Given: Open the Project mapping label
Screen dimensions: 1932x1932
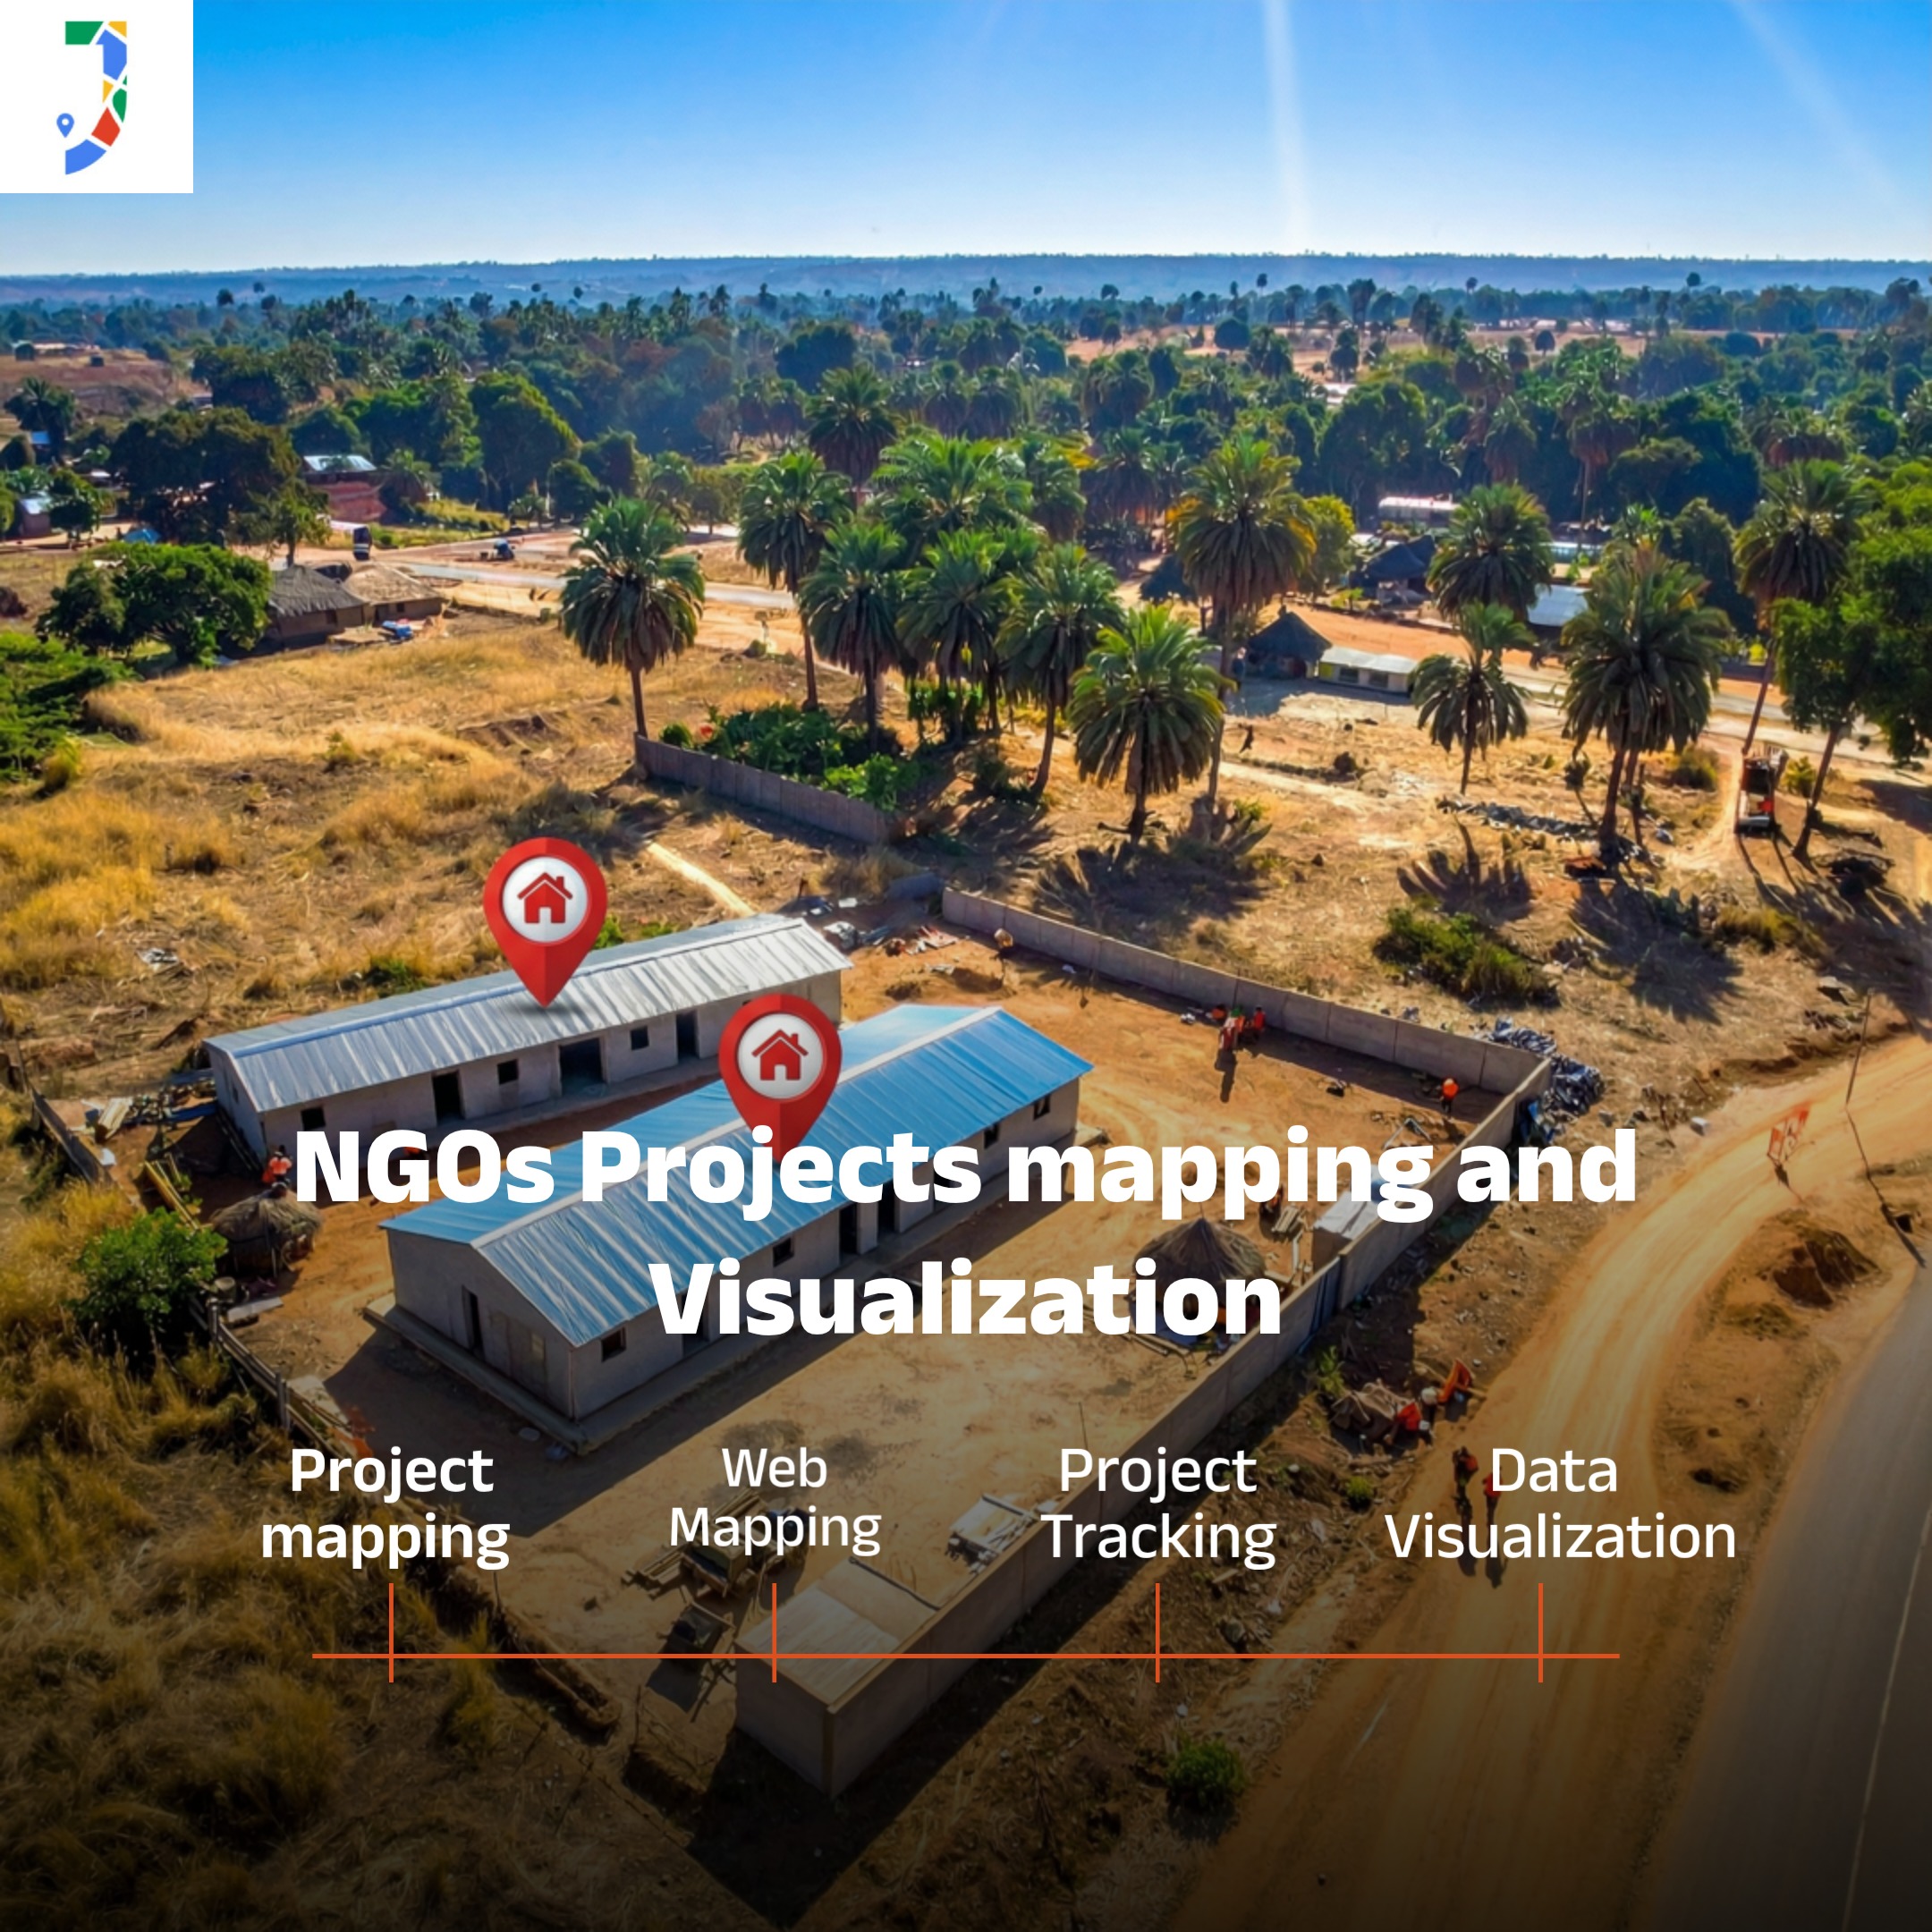Looking at the screenshot, I should pos(387,1505).
